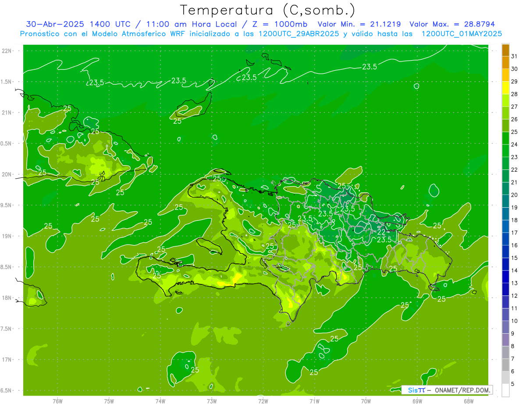This screenshot has height=407, width=526.
Task: Click the 76W longitude label
Action: tap(57, 401)
